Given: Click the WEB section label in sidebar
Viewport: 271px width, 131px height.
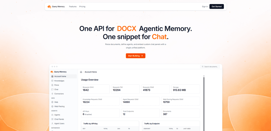Looking at the screenshot, I should tap(53, 98).
